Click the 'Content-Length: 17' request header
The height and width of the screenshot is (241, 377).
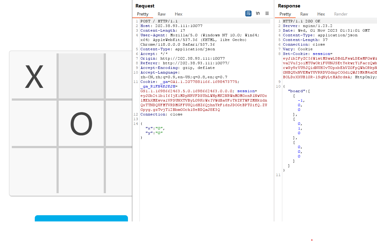[163, 30]
